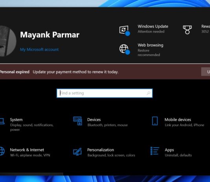210x182 pixels.
Task: Open the Devices keyboard and speaker icon
Action: 77,121
